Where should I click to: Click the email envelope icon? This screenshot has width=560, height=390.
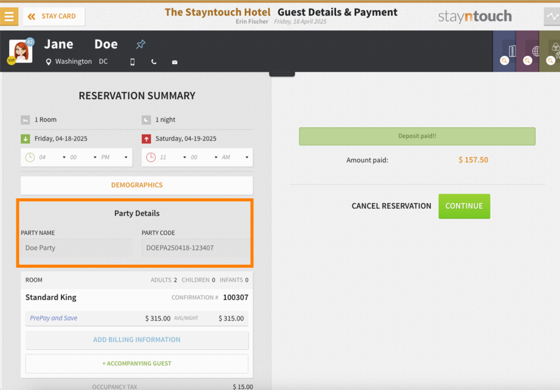[x=175, y=62]
